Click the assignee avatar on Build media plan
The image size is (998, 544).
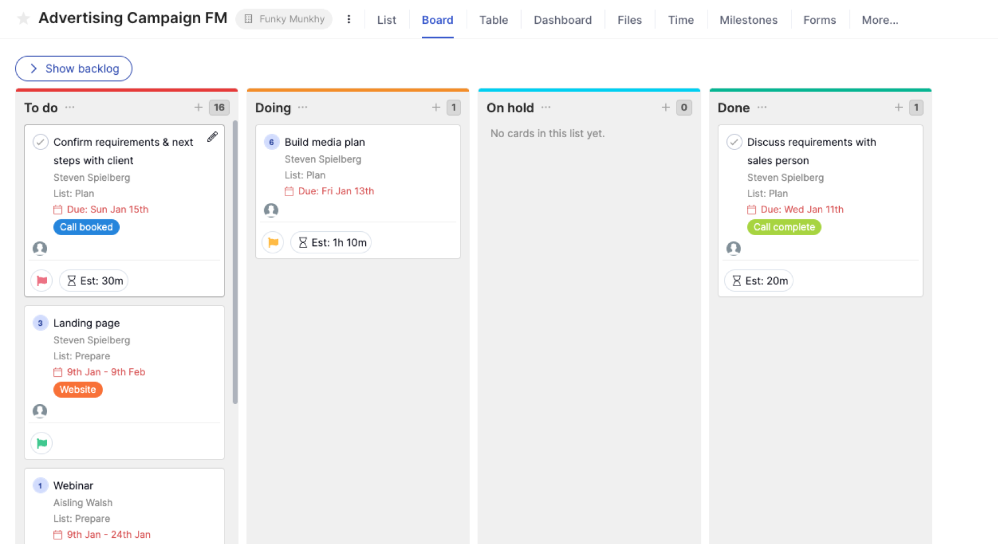pyautogui.click(x=271, y=210)
